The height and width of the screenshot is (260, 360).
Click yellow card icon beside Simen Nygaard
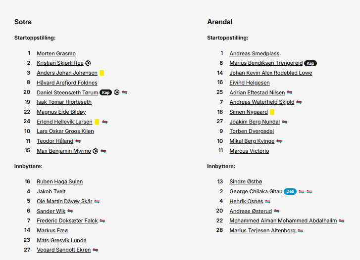[x=272, y=112]
